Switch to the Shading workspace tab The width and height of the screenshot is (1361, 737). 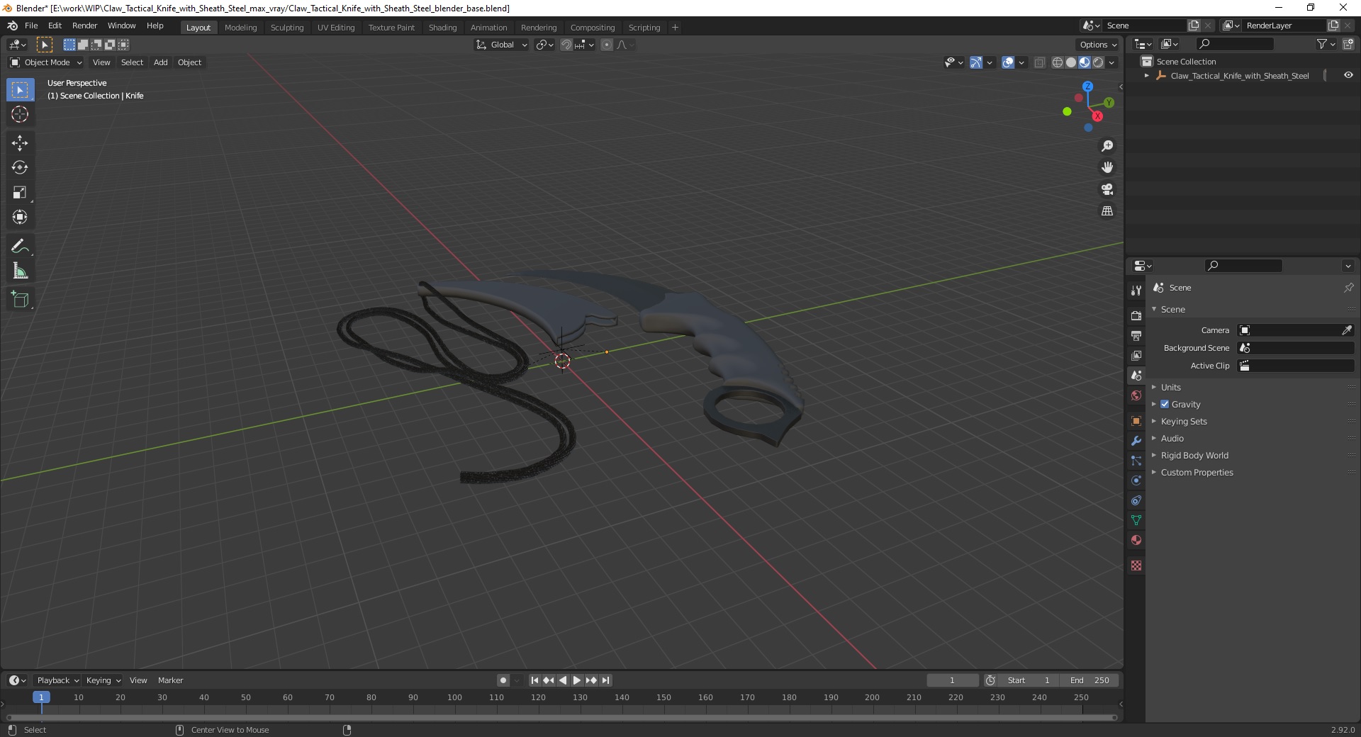click(x=442, y=28)
